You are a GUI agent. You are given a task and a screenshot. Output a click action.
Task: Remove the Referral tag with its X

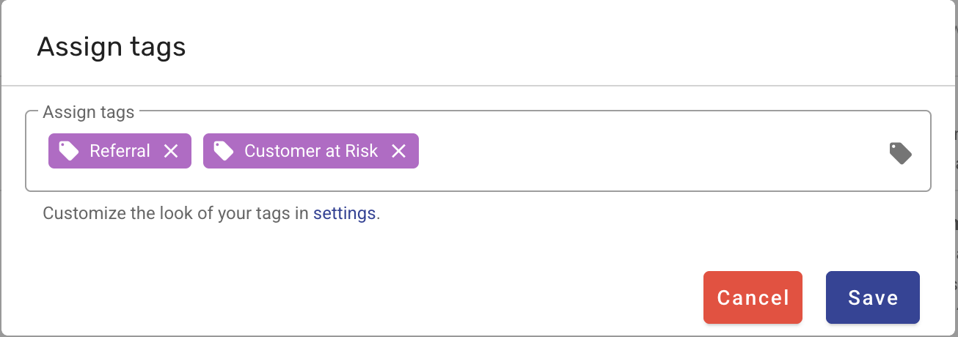pyautogui.click(x=171, y=151)
